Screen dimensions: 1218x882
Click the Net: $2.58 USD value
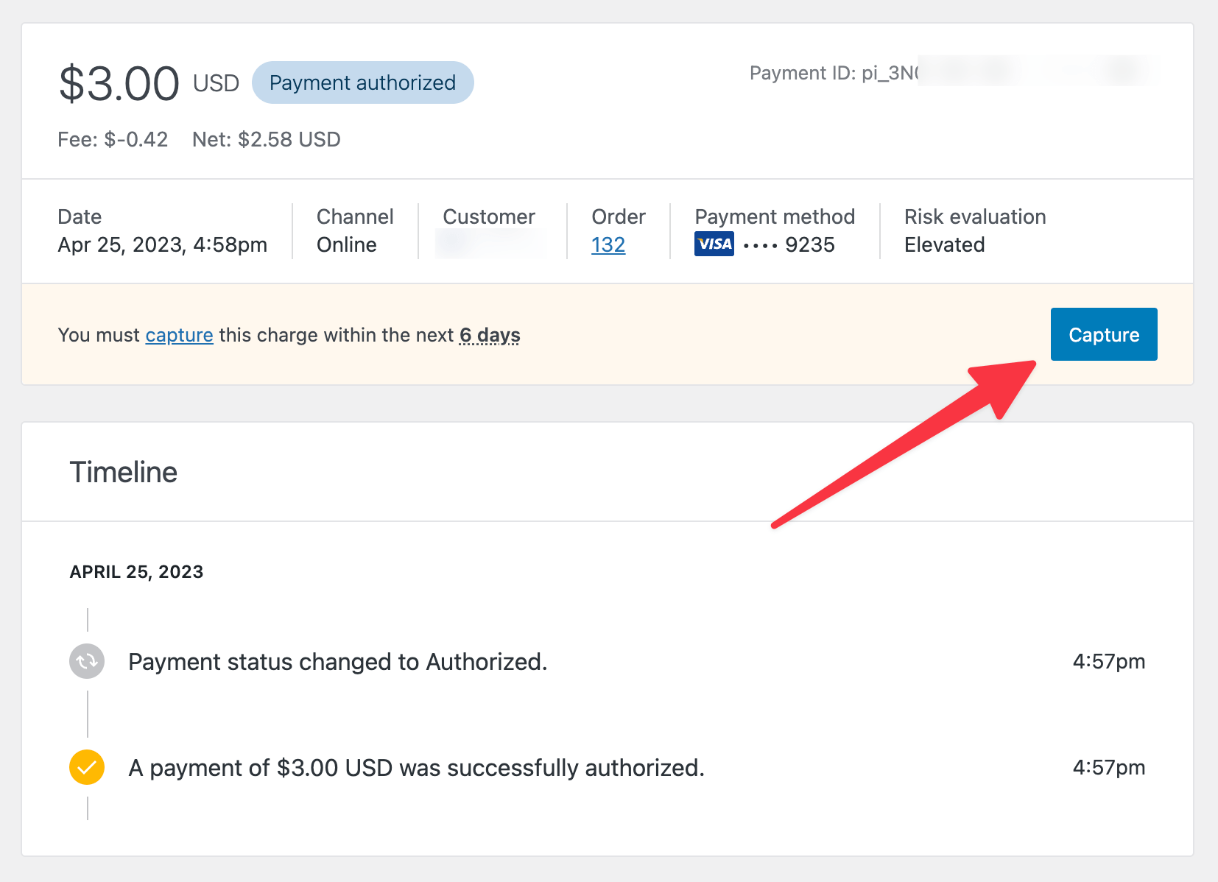tap(267, 139)
